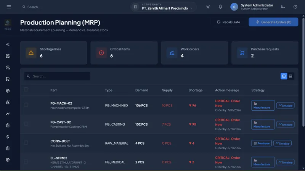Click the System Administrator avatar
This screenshot has height=171, width=305.
pos(234,7)
